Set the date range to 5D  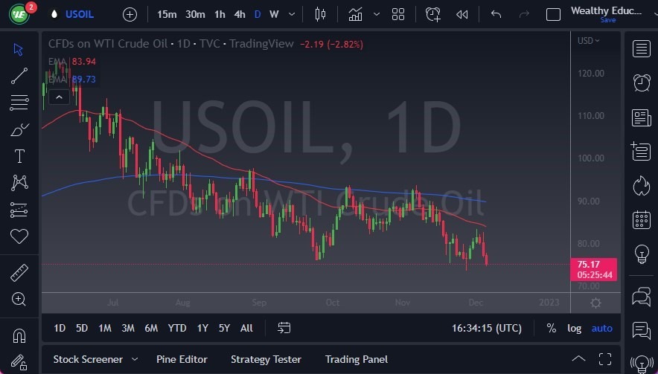pyautogui.click(x=82, y=329)
